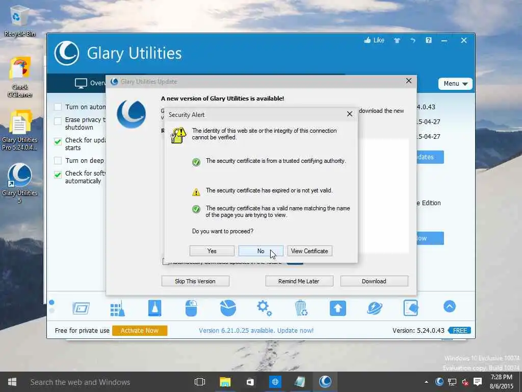Select the Overview tab

[x=90, y=83]
